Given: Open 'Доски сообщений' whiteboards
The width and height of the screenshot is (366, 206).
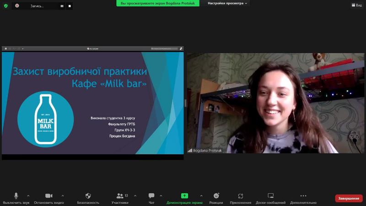Looking at the screenshot, I should coord(270,198).
